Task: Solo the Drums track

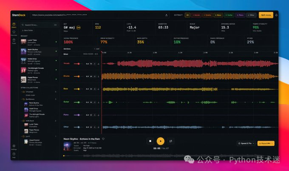Action: tap(95, 76)
